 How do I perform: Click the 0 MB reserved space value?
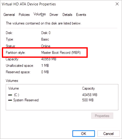click(45, 72)
